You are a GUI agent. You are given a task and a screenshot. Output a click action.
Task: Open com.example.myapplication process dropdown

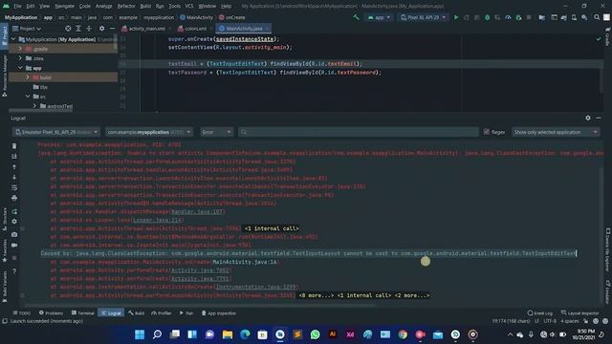tap(149, 132)
